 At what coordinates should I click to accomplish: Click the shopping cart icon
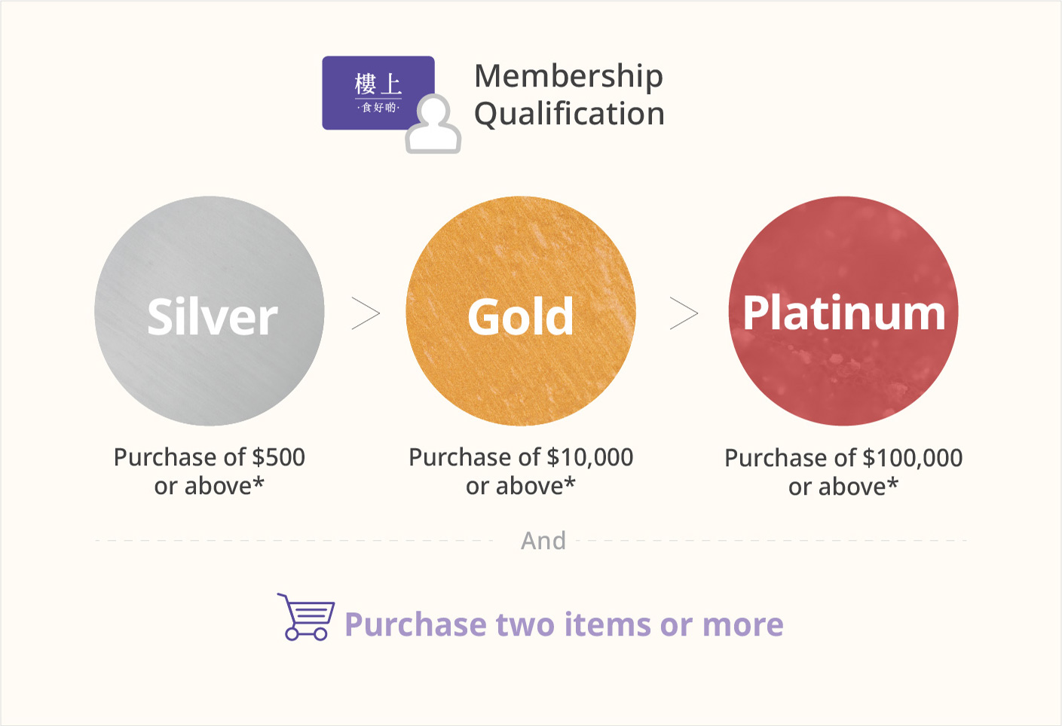pyautogui.click(x=305, y=617)
